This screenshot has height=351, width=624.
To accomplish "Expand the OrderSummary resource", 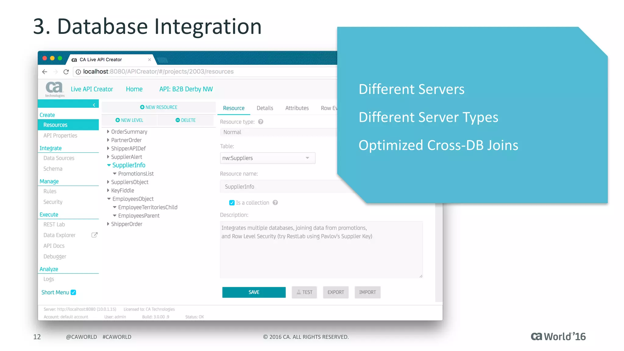I will coord(108,132).
